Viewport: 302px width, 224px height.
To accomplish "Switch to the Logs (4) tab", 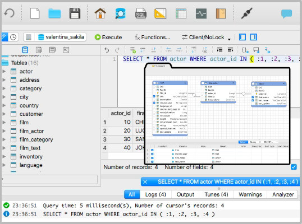I will [x=155, y=194].
